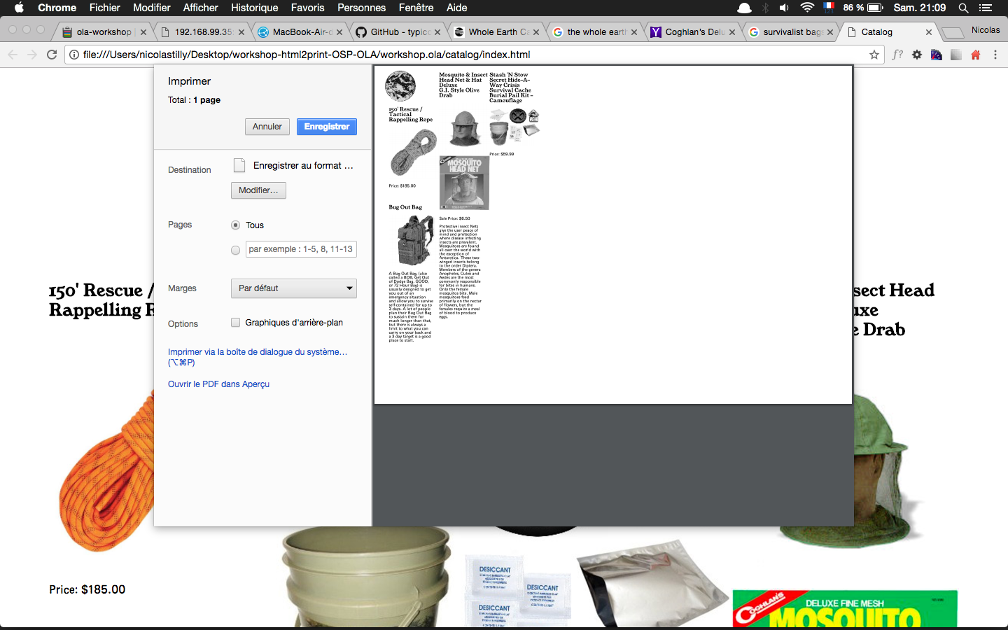Click the hat notification icon in menu bar
The width and height of the screenshot is (1008, 630).
point(744,8)
